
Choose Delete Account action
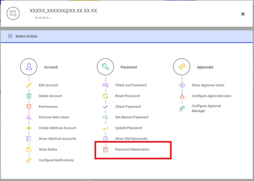[x=50, y=96]
